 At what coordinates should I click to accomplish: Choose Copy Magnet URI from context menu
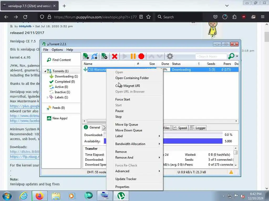(x=134, y=86)
